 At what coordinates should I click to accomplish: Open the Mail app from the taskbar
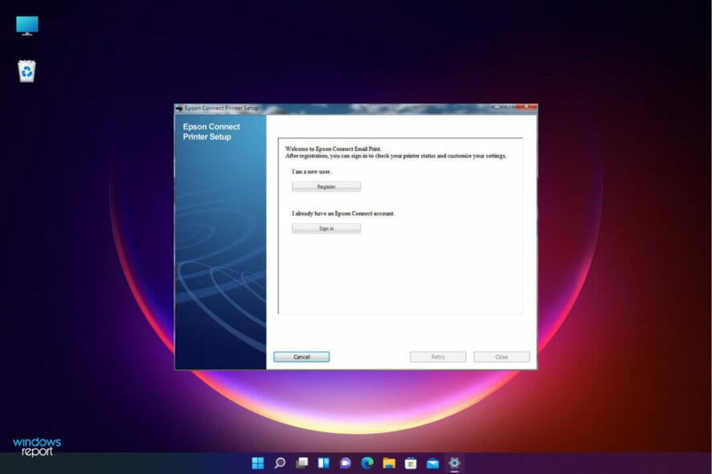(x=432, y=463)
